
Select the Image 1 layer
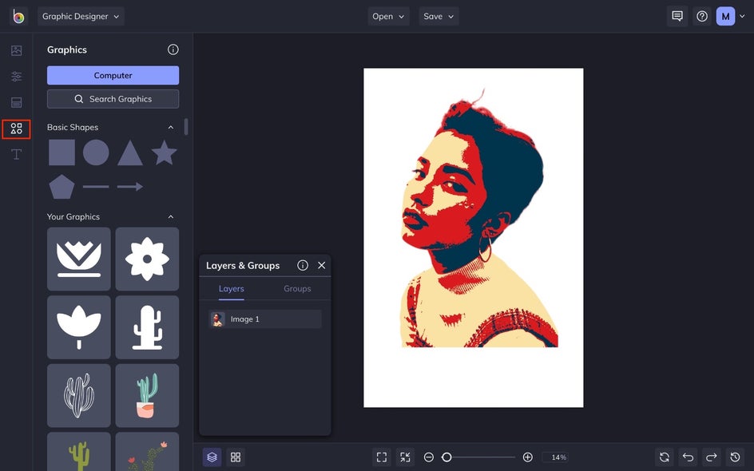coord(265,319)
